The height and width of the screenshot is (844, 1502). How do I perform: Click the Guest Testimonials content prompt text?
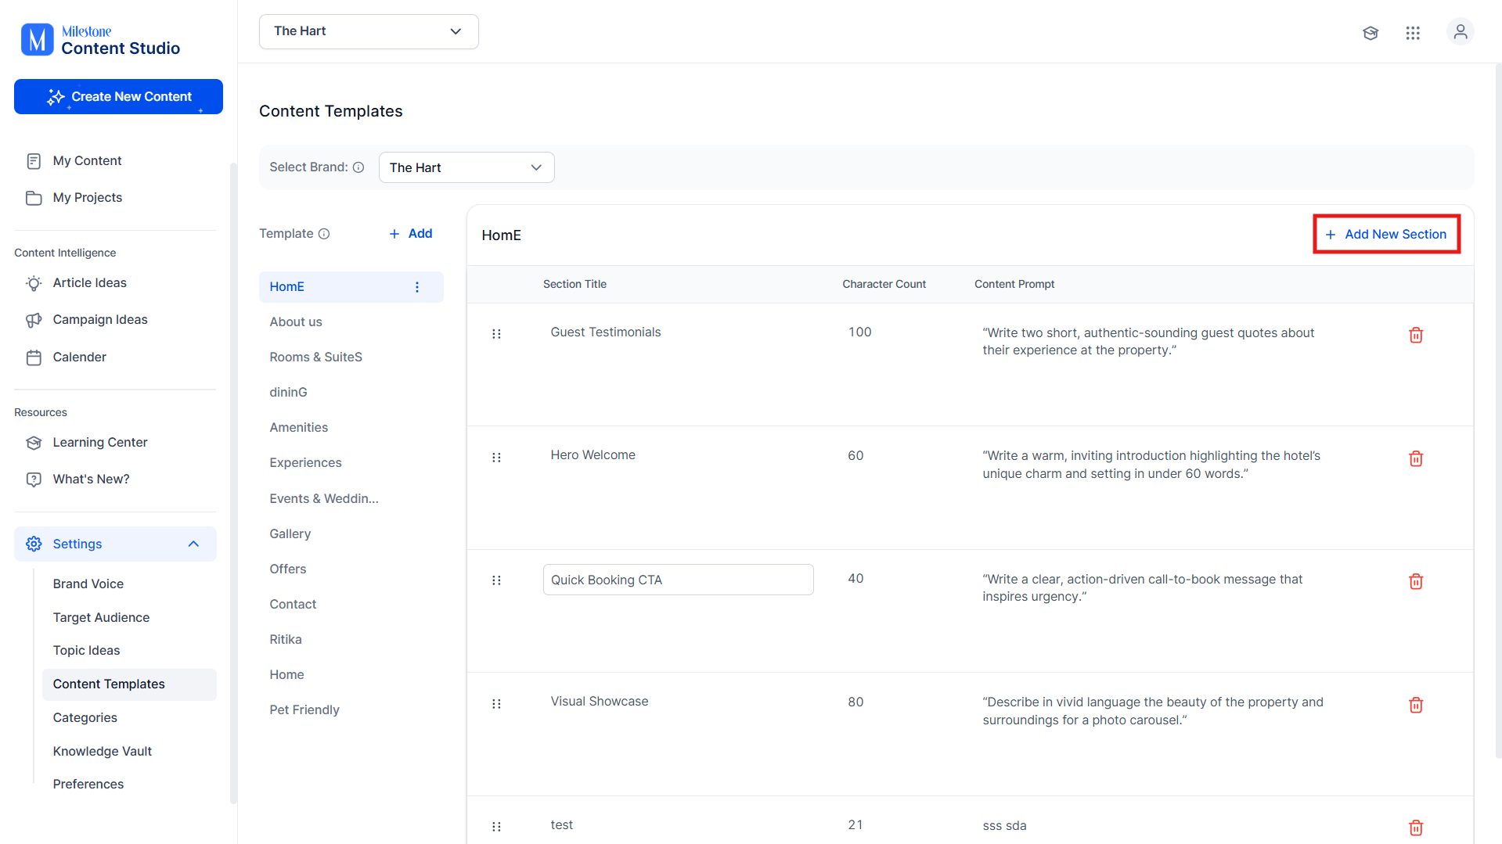coord(1148,342)
